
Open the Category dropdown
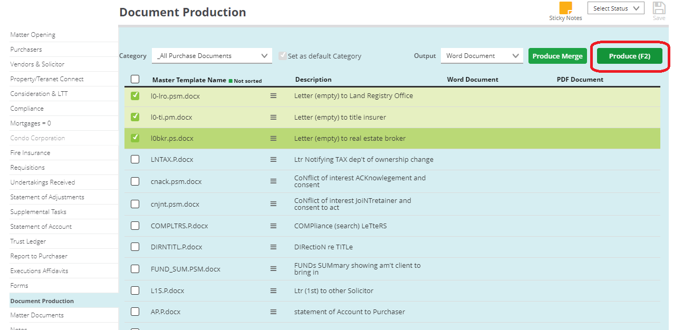click(212, 56)
